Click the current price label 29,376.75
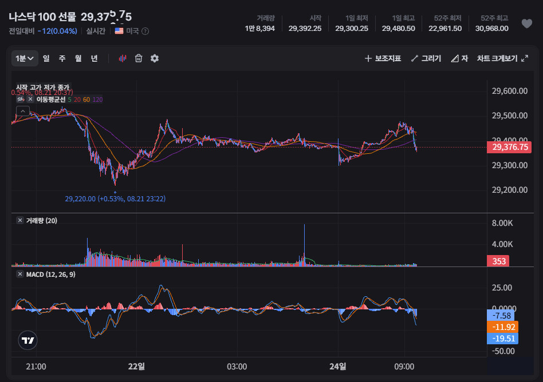543x382 pixels. (x=509, y=148)
